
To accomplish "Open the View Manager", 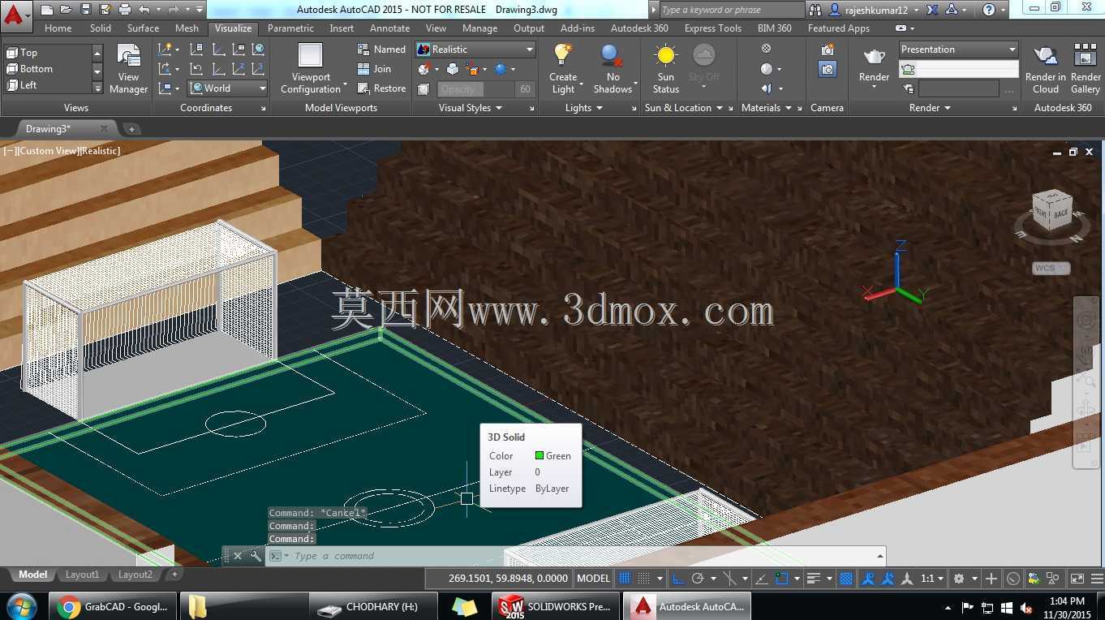I will [129, 69].
